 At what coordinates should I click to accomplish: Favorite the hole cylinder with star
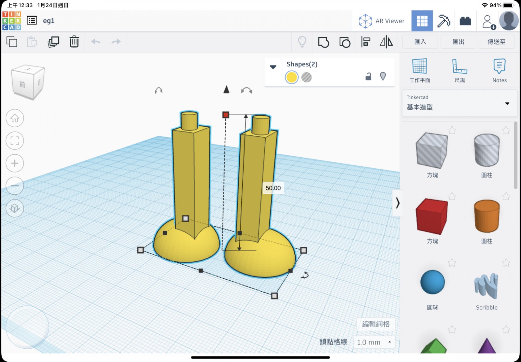[x=506, y=131]
